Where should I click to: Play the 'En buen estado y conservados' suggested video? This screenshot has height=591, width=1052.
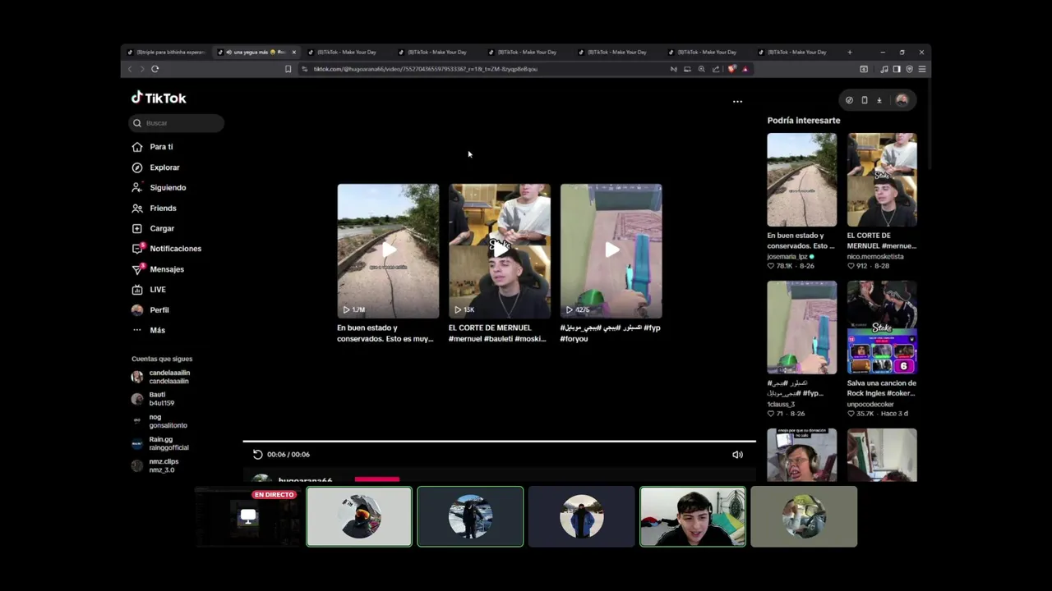[388, 251]
